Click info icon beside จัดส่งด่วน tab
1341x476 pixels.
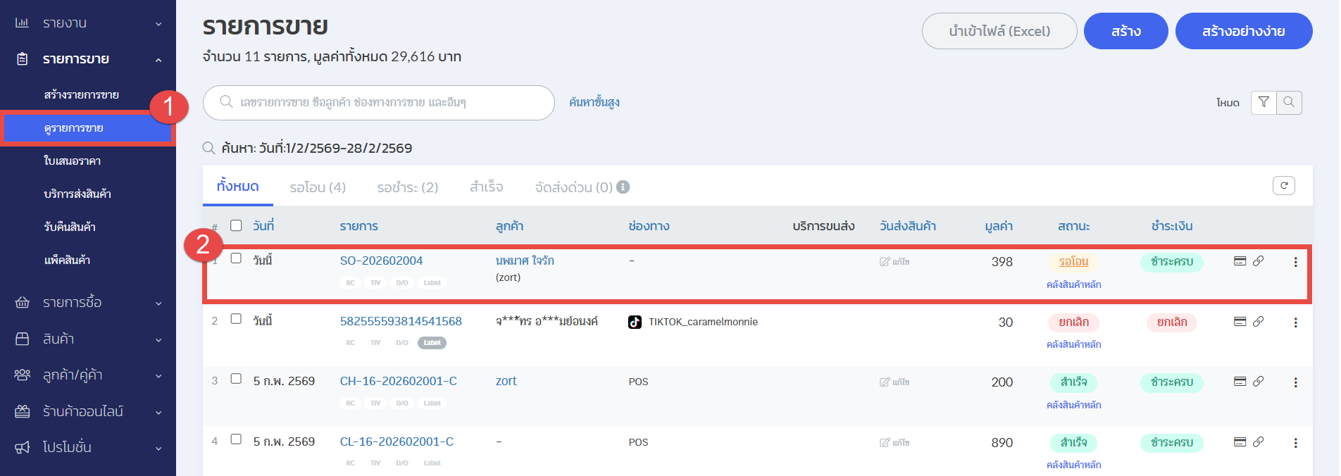(623, 187)
